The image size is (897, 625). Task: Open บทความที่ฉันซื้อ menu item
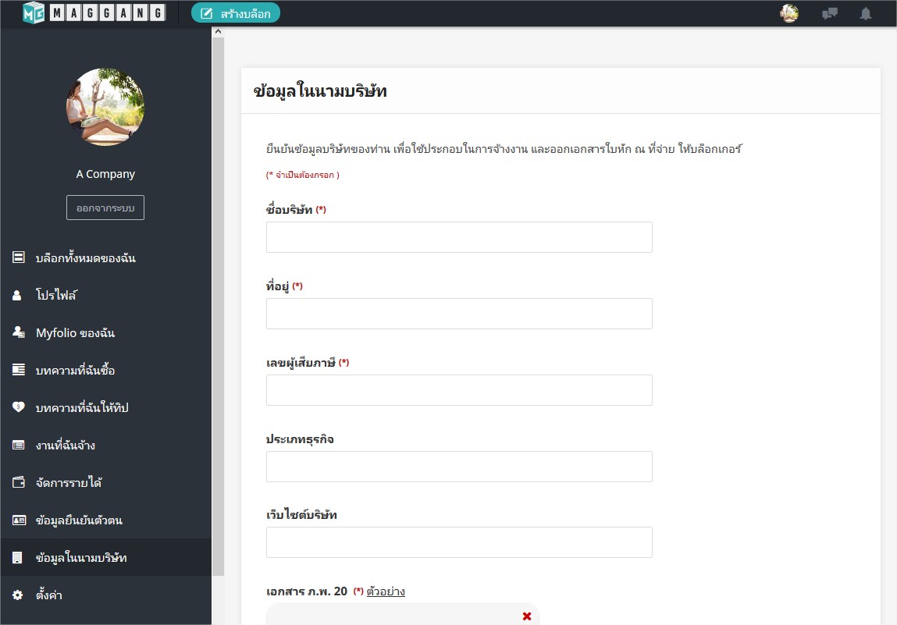point(106,370)
